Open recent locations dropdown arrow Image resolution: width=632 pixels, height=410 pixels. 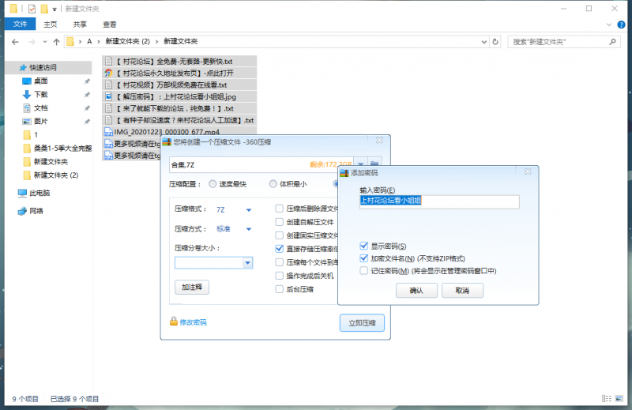click(45, 42)
